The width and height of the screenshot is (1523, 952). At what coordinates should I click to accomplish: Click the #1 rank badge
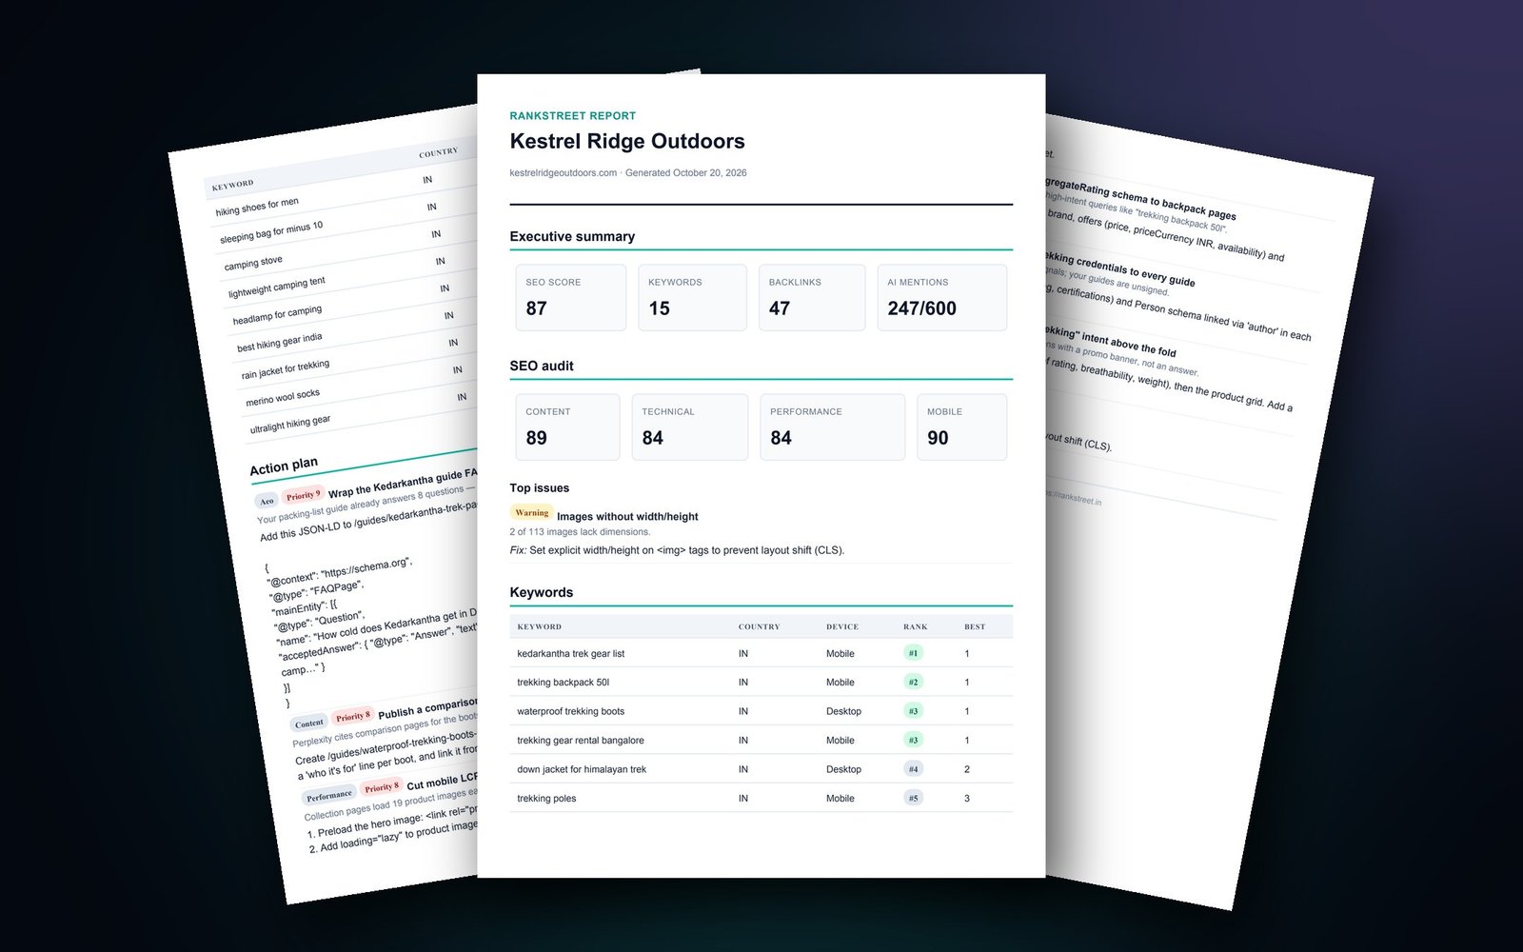pos(914,653)
